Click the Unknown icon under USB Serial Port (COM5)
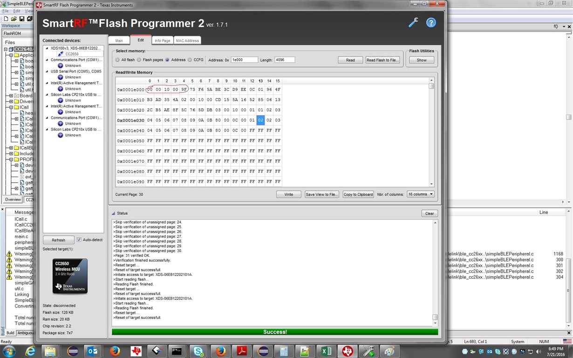Screen dimensions: 573x358 [x=61, y=77]
